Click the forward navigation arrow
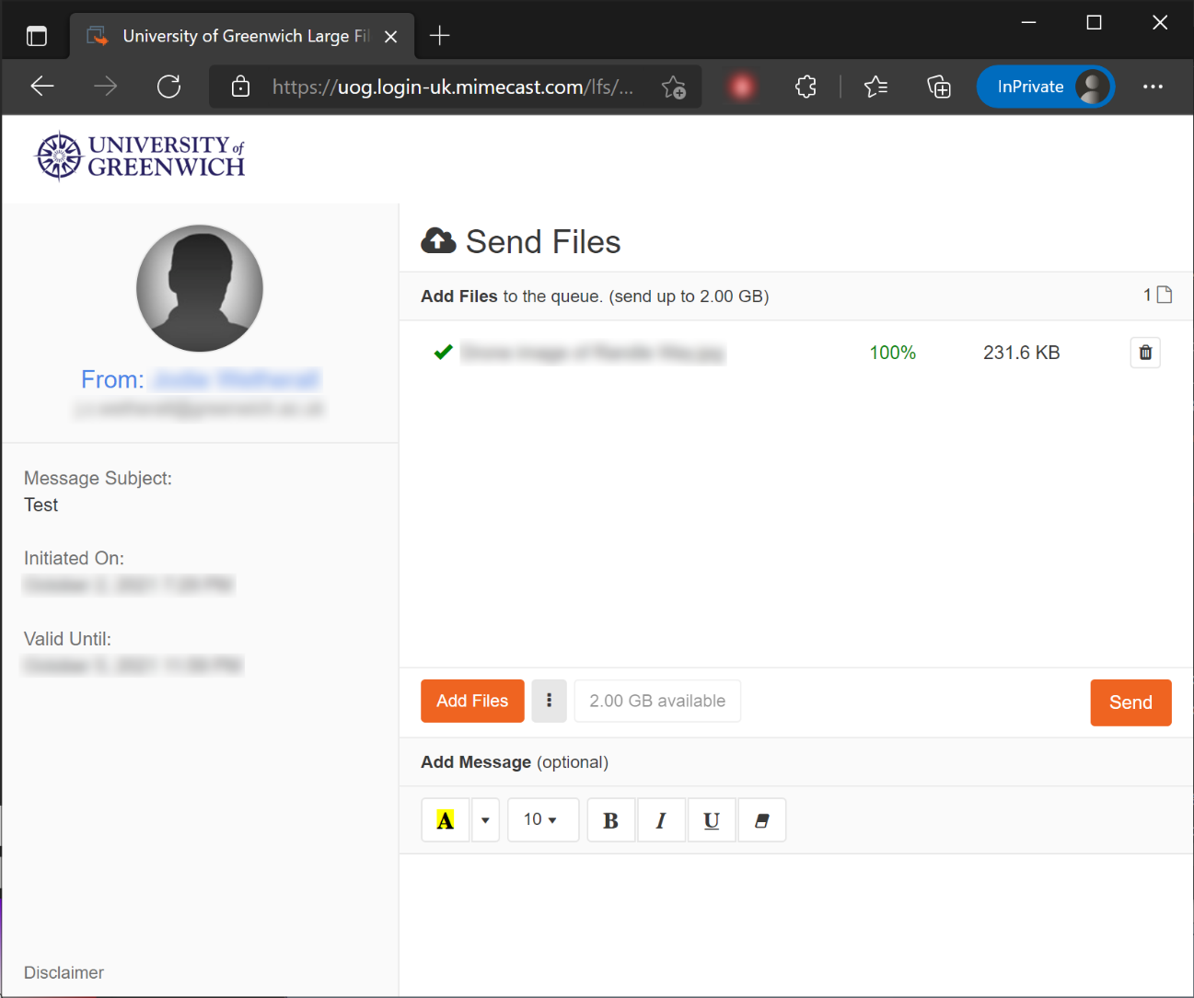This screenshot has width=1194, height=998. click(106, 87)
